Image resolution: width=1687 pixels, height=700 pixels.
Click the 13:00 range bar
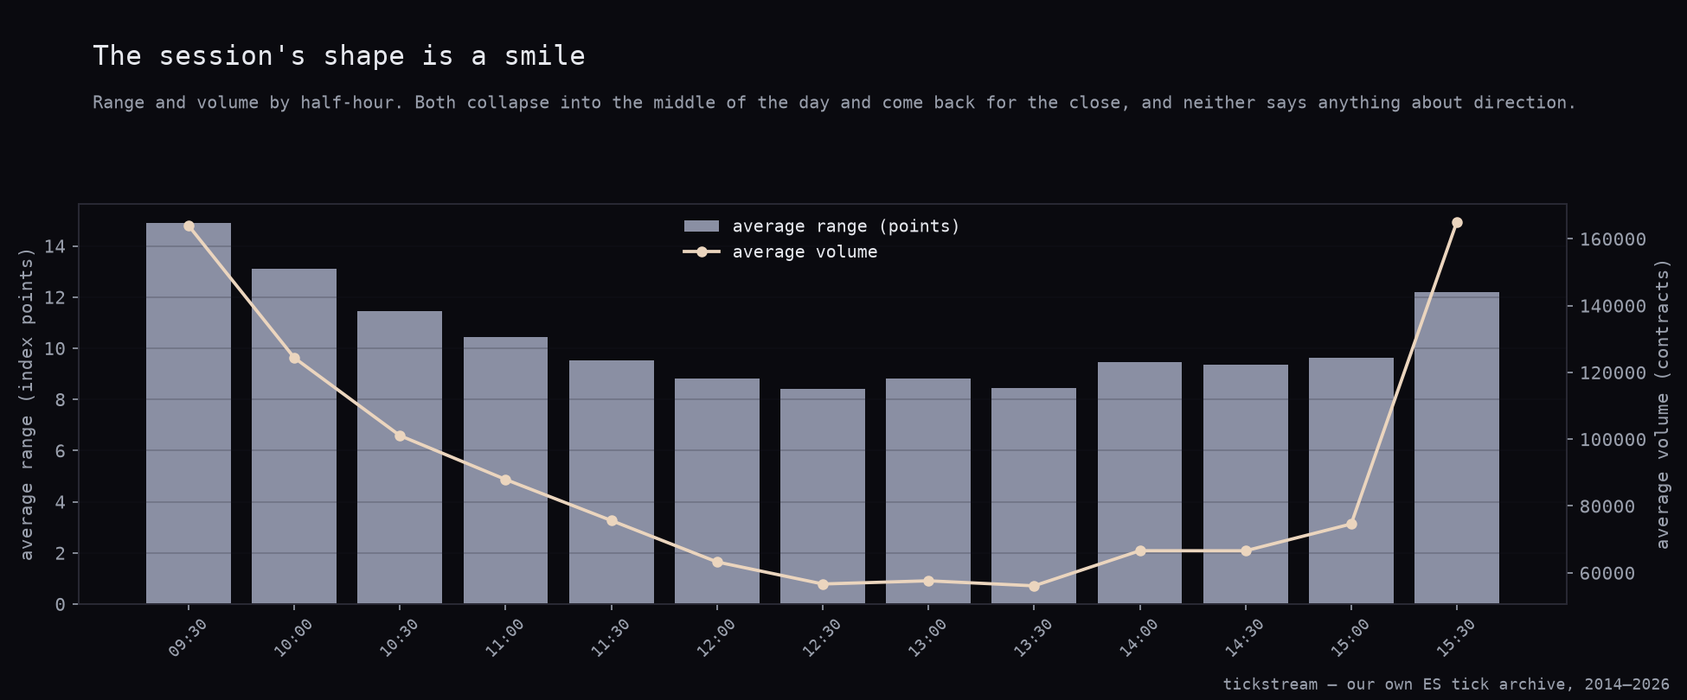(x=928, y=491)
